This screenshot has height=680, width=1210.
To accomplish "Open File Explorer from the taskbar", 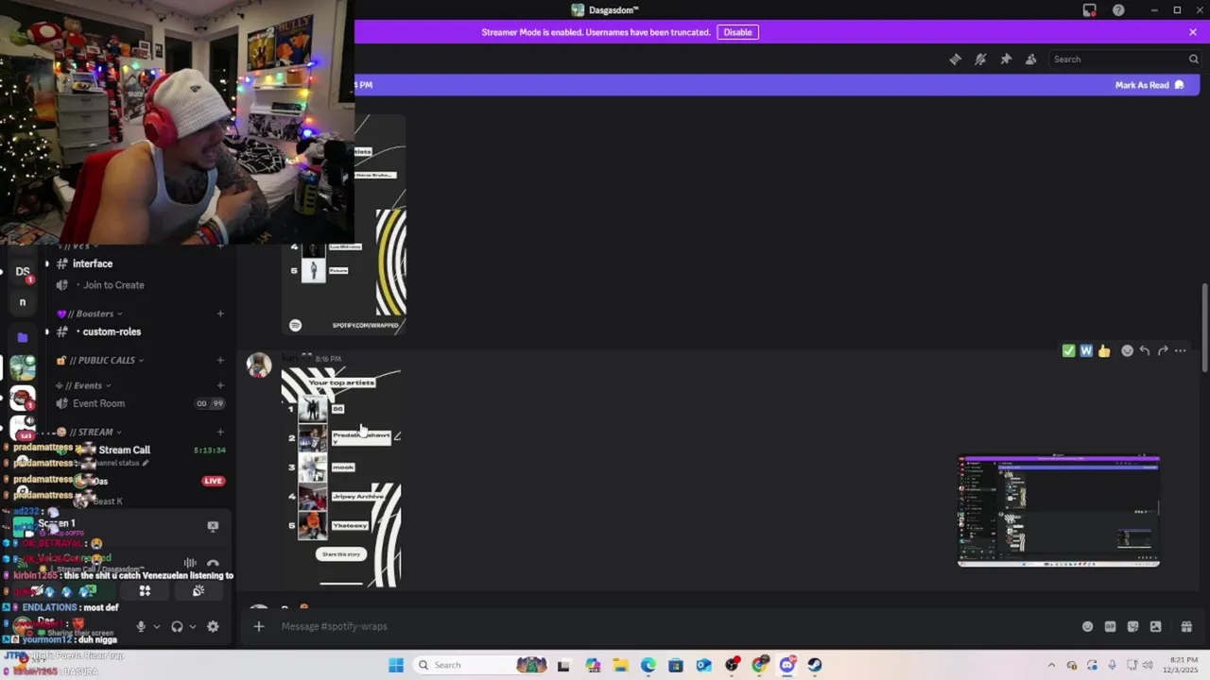I will 620,665.
